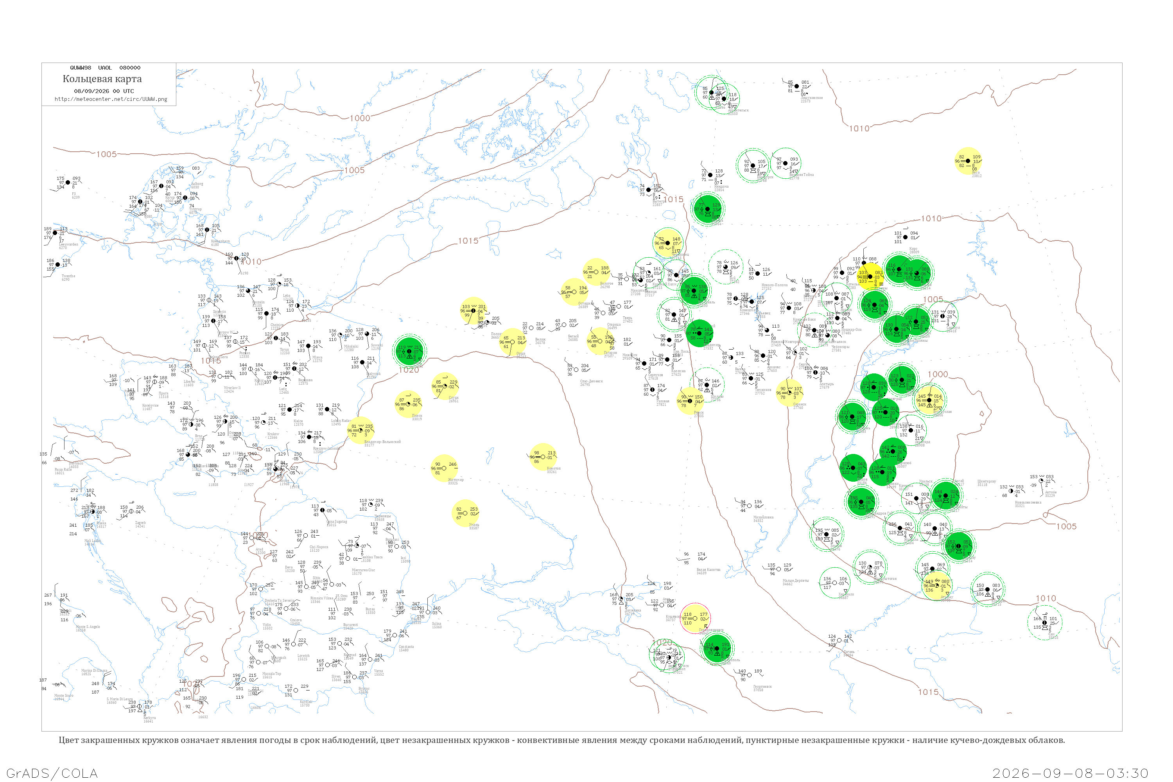This screenshot has width=1173, height=782.
Task: Click the Кольцевая карта map title
Action: pos(102,79)
